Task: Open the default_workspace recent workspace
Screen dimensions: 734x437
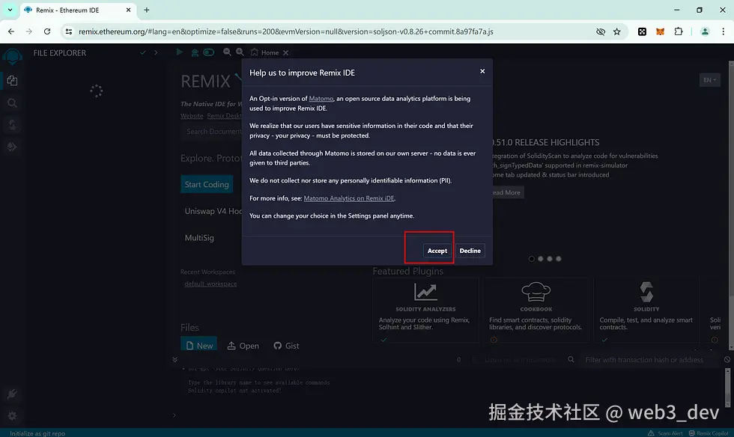Action: [210, 284]
